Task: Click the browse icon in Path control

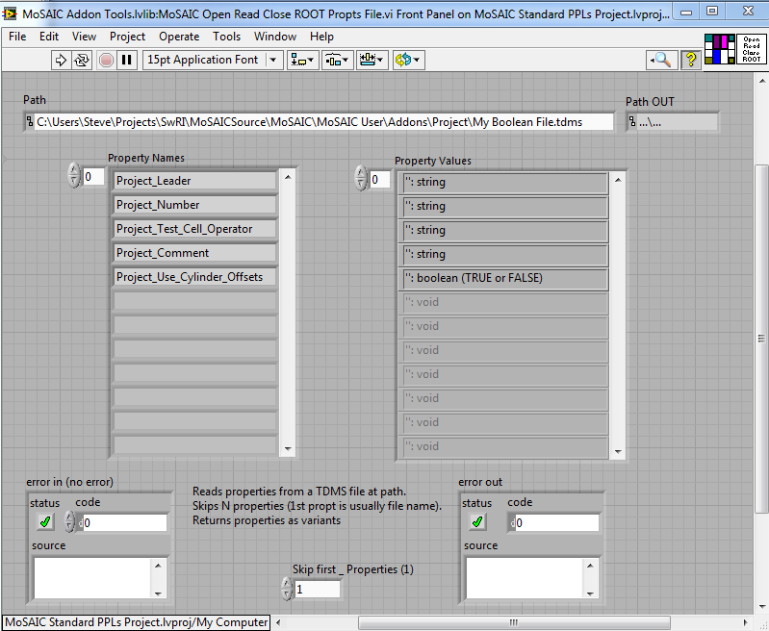Action: pyautogui.click(x=30, y=122)
